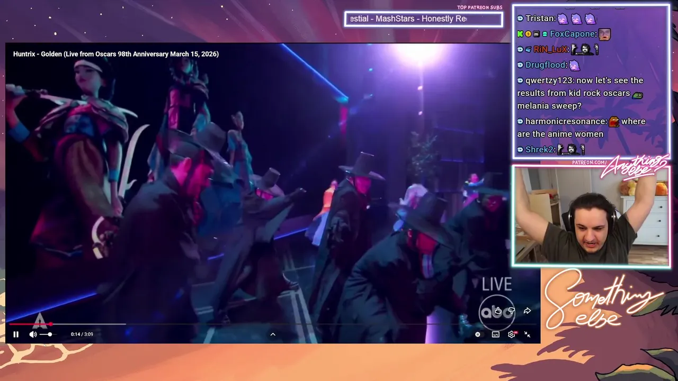Screen dimensions: 678x381
Task: Select username harmonicresonance in chat
Action: [565, 121]
